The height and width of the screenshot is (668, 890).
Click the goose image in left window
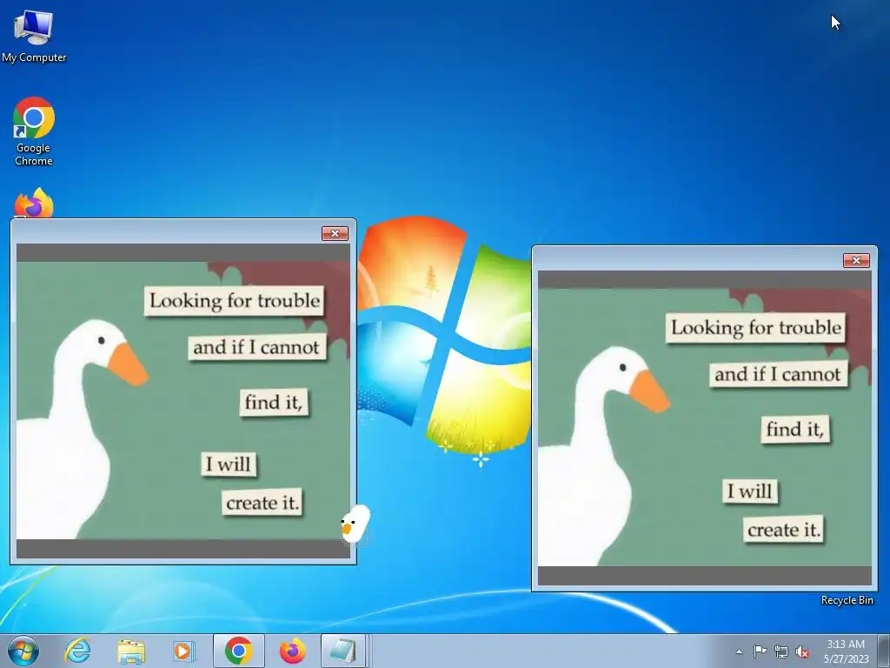click(x=183, y=401)
